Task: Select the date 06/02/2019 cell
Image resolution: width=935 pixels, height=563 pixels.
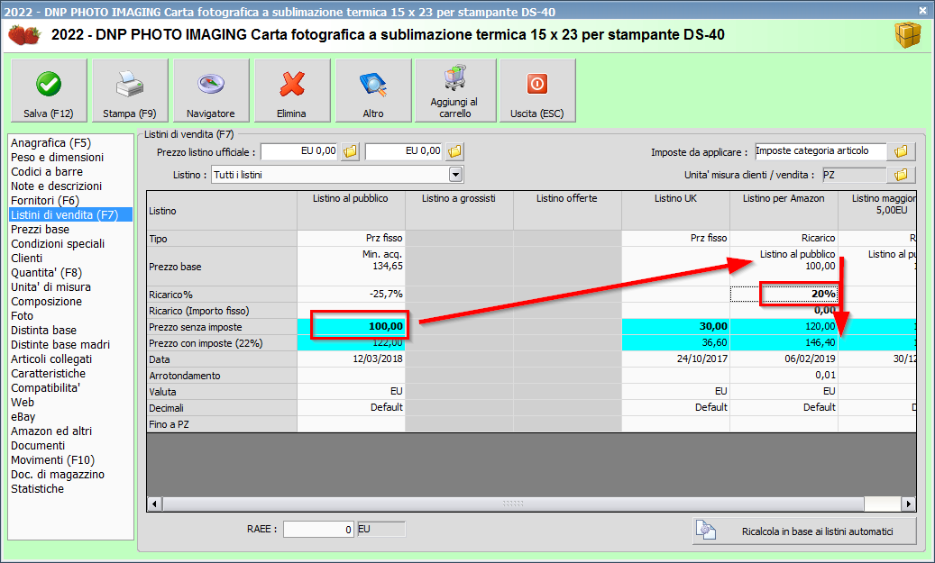Action: point(784,359)
